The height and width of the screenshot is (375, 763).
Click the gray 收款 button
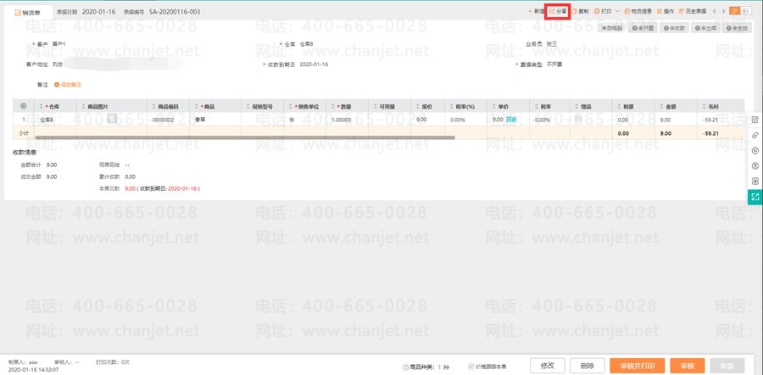727,366
